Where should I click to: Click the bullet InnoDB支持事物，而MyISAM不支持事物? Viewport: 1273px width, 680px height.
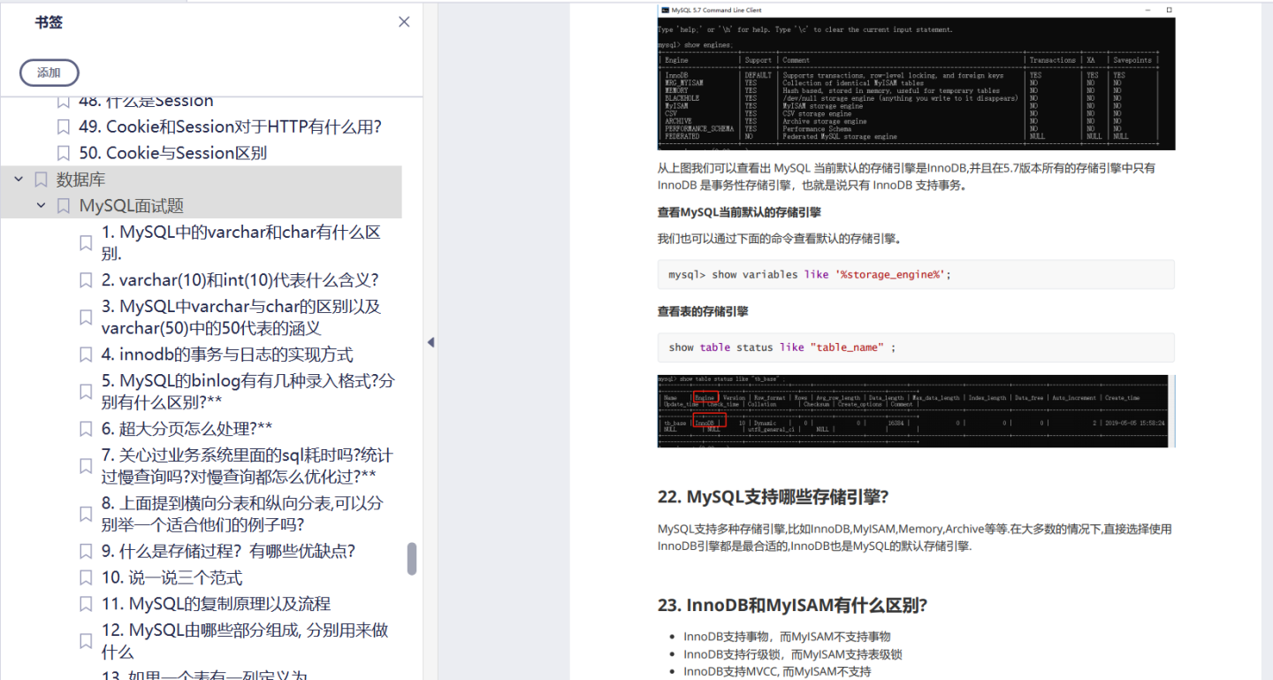[787, 637]
